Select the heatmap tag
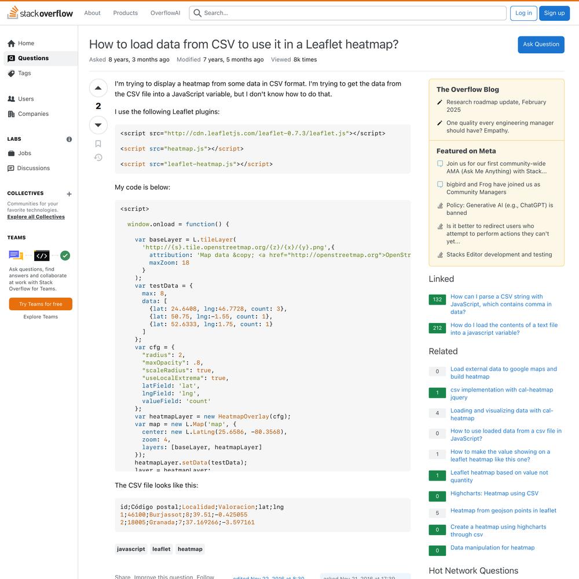This screenshot has width=579, height=579. (190, 549)
